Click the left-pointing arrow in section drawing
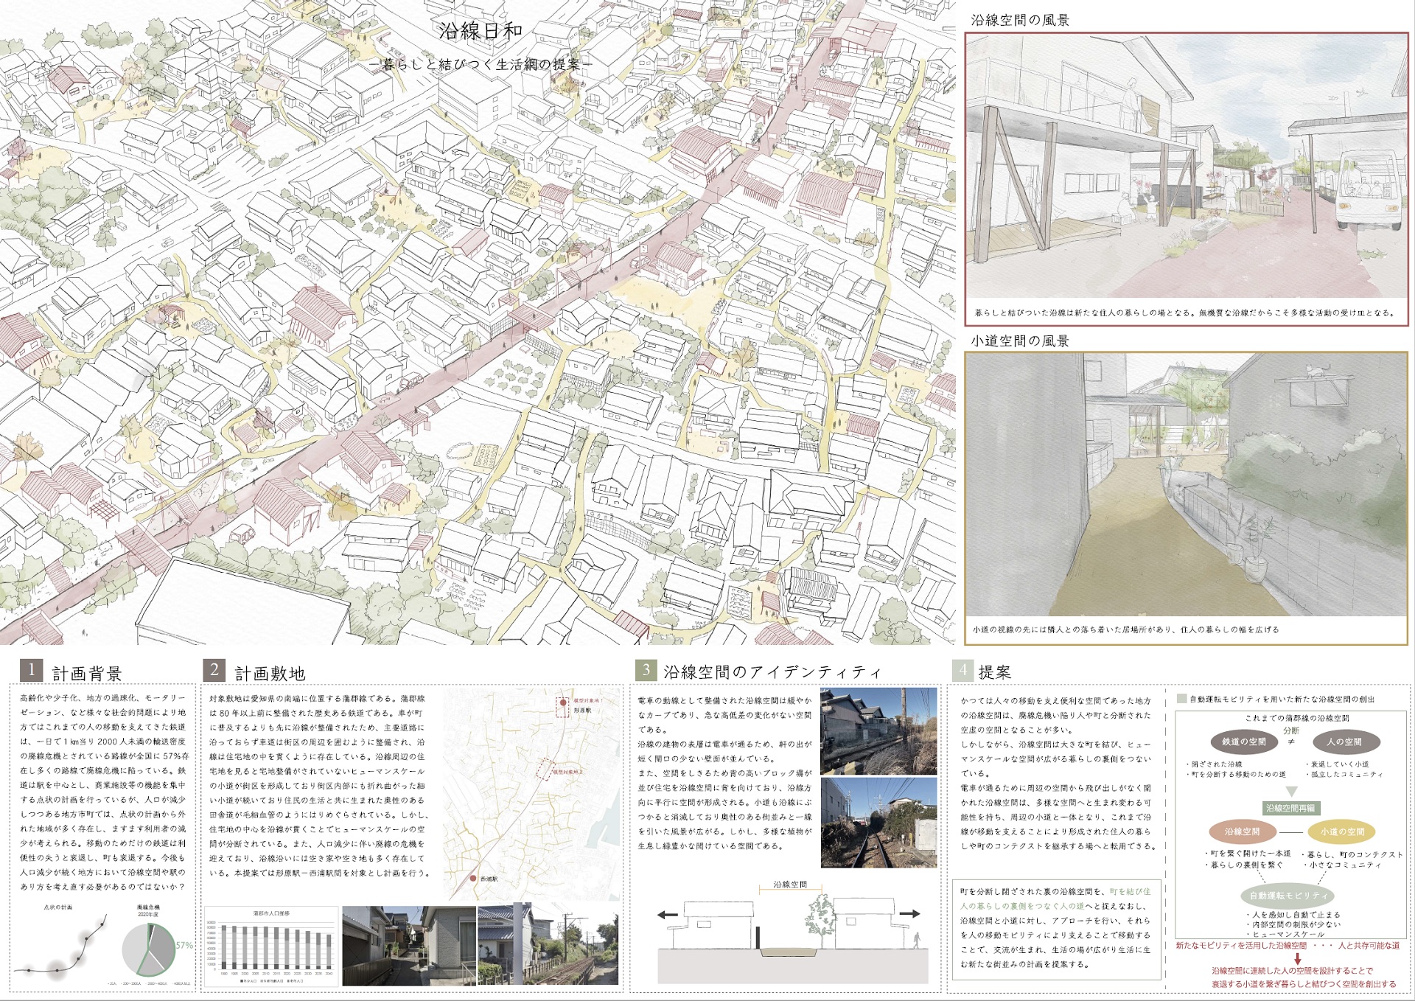This screenshot has height=1001, width=1415. [x=667, y=915]
